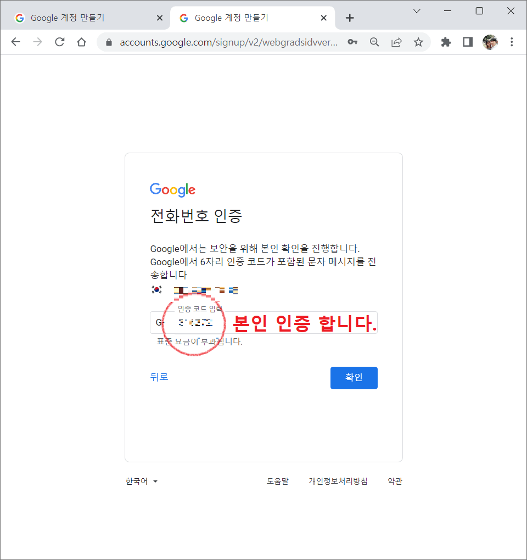
Task: Open the browser home page
Action: pyautogui.click(x=81, y=42)
